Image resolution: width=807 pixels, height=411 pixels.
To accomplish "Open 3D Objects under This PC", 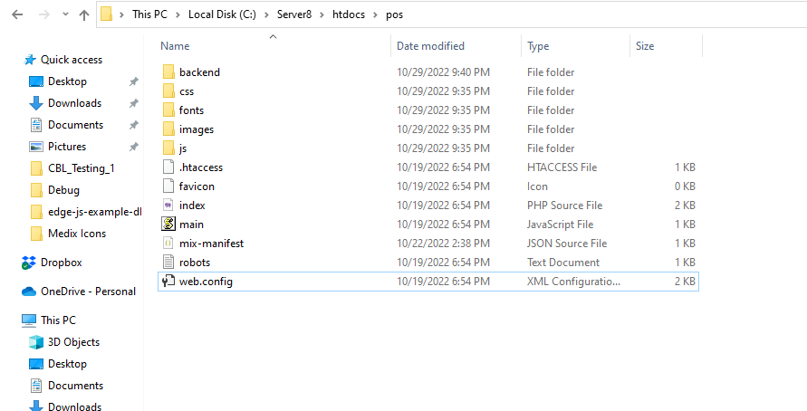I will (73, 342).
